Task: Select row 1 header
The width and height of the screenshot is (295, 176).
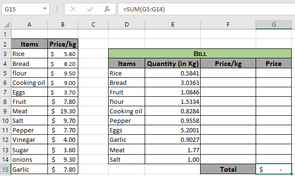Action: 5,34
